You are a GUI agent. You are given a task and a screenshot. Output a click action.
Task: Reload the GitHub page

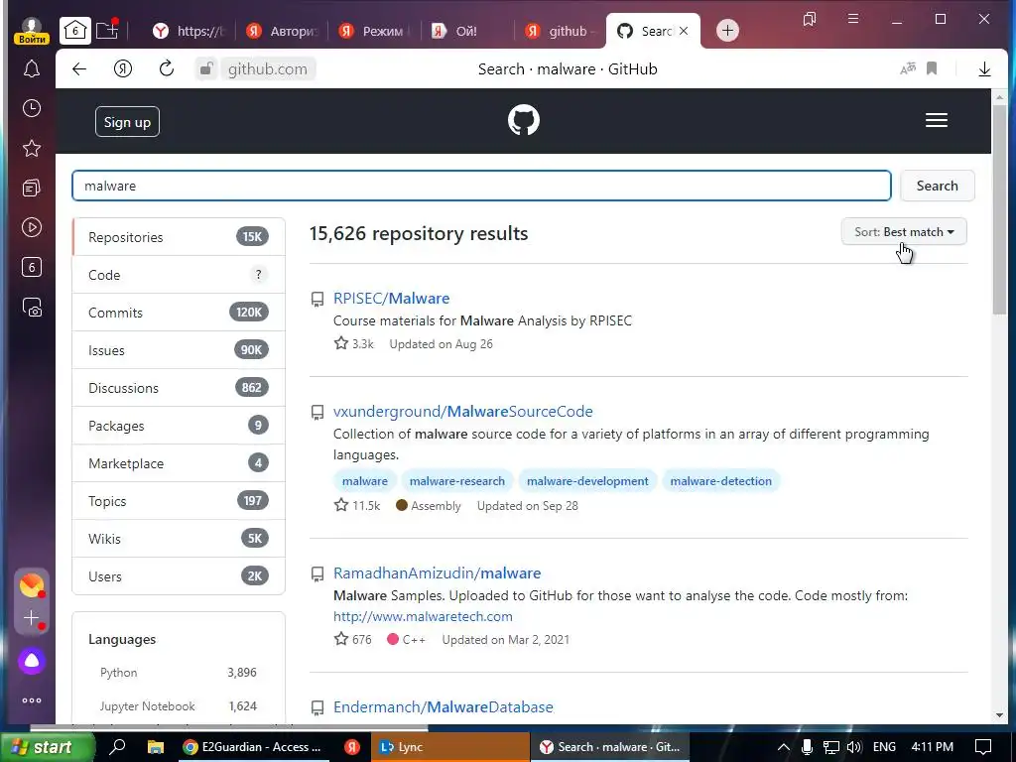coord(167,68)
